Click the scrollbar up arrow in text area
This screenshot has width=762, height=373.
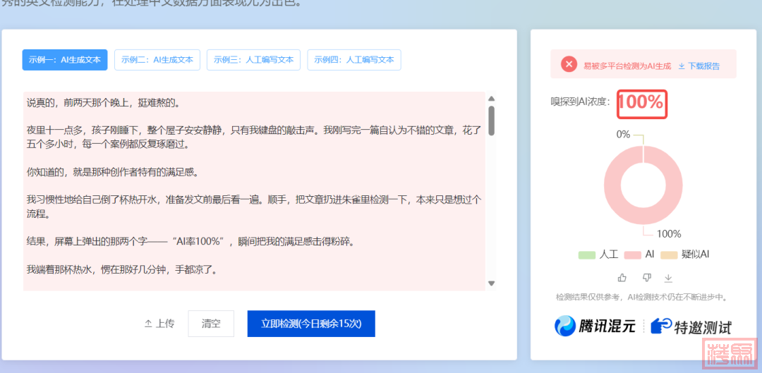491,99
